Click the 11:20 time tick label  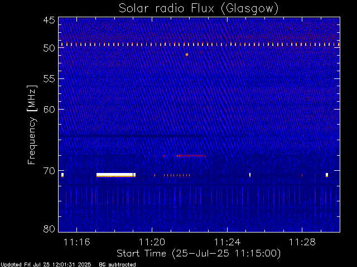coord(152,242)
